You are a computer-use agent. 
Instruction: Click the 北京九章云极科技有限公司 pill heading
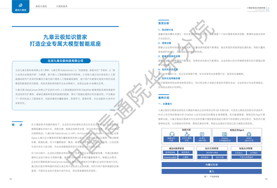tap(66, 61)
